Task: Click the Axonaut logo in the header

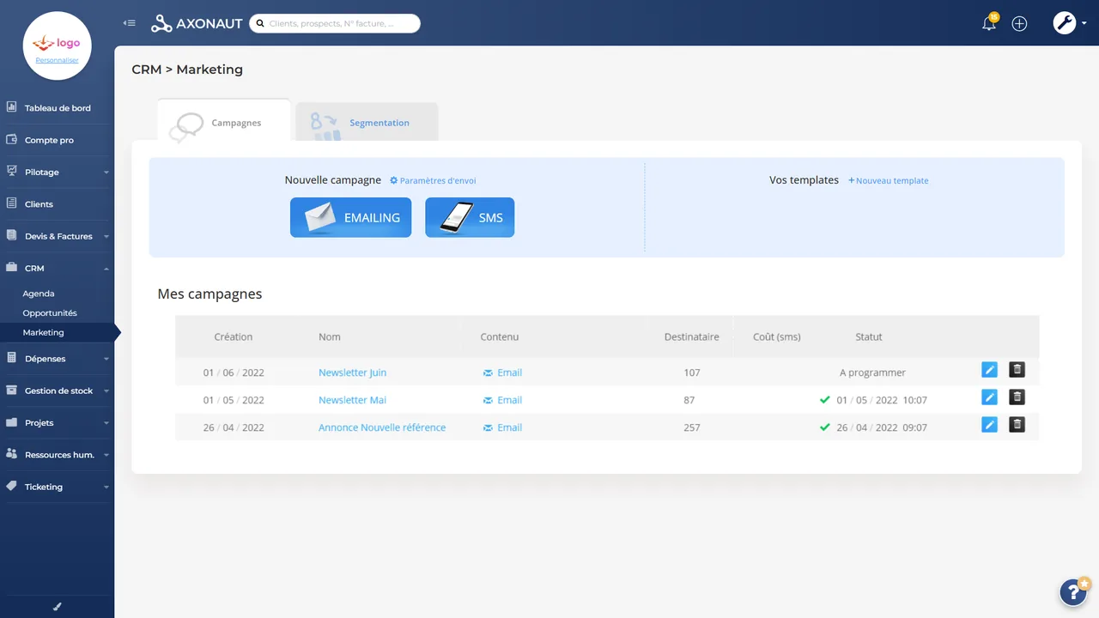Action: (x=197, y=24)
